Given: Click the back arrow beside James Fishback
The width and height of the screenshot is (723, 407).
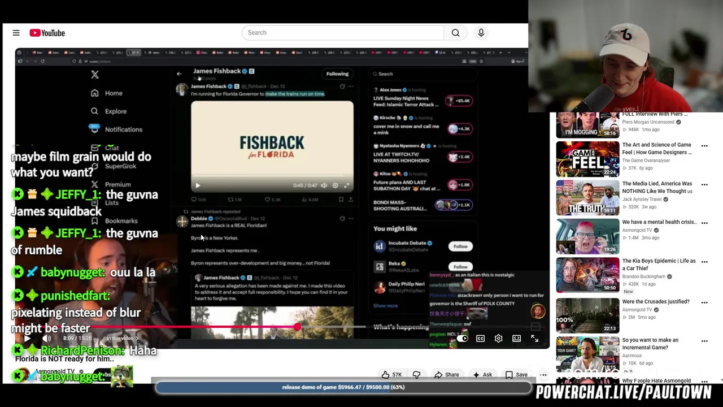Looking at the screenshot, I should tap(179, 74).
